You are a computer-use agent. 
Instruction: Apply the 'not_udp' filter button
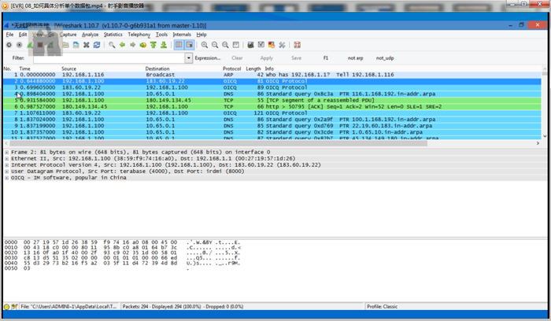pyautogui.click(x=385, y=58)
